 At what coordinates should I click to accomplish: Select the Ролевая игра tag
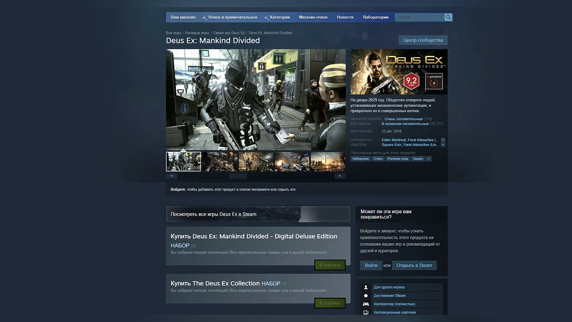pyautogui.click(x=398, y=158)
